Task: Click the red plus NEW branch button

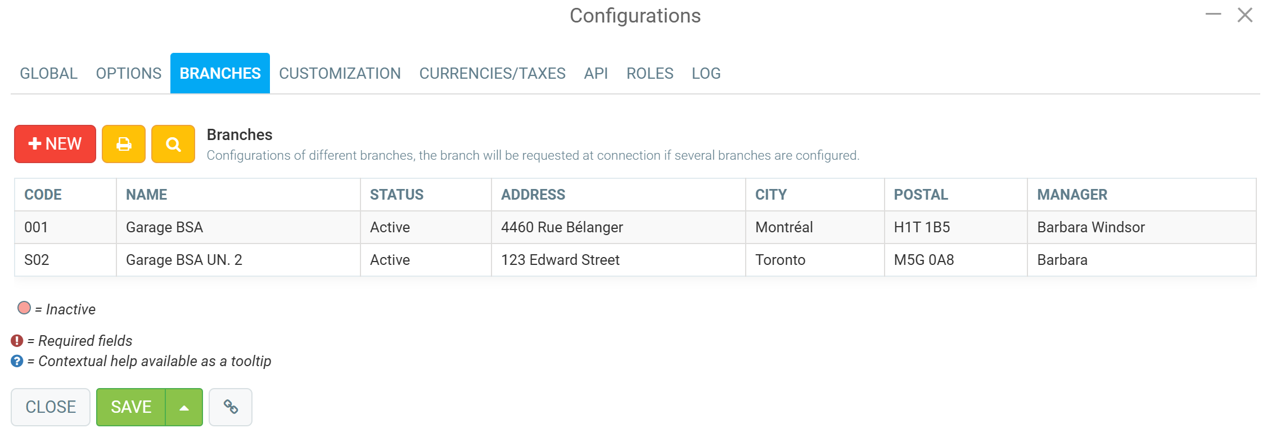Action: tap(55, 144)
